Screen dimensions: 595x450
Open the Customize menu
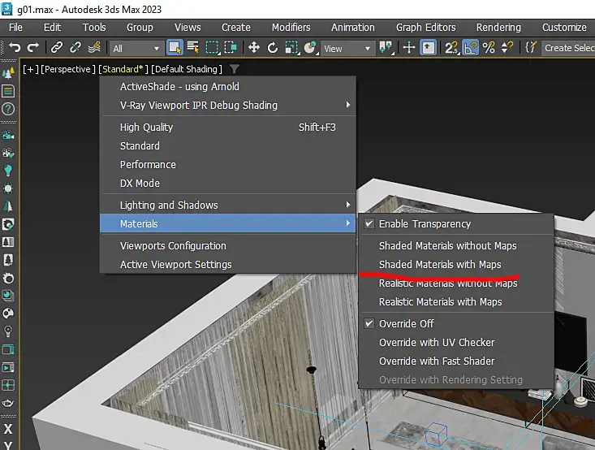click(564, 28)
